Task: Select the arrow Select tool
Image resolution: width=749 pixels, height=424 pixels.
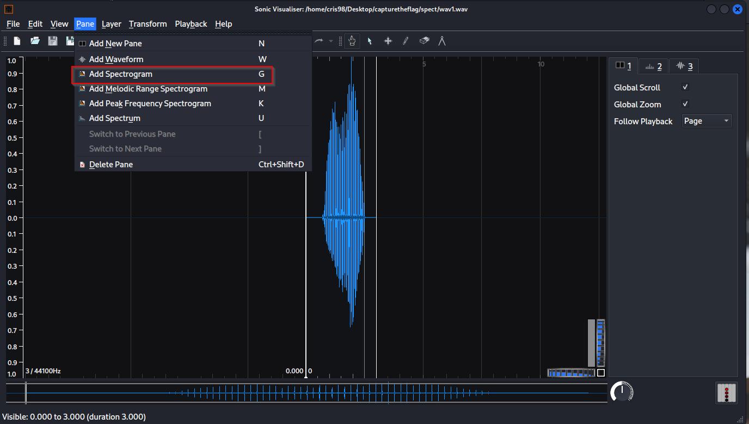Action: point(370,41)
